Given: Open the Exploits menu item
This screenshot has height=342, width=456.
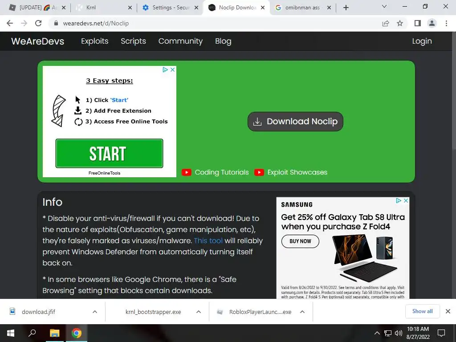Looking at the screenshot, I should coord(94,41).
